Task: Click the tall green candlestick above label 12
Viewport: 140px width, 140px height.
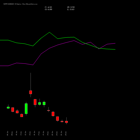Action: coord(26,109)
